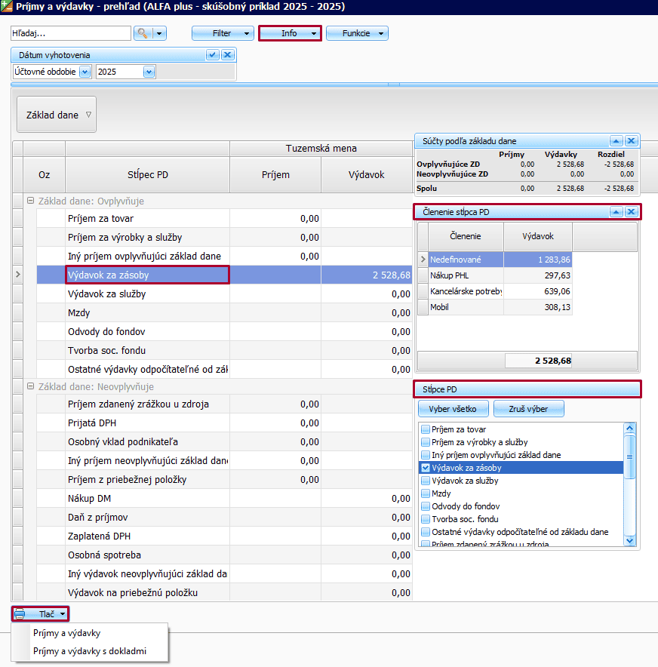Viewport: 658px width, 667px height.
Task: Tick the Mzdy checkbox in Stĺpce PD
Action: pyautogui.click(x=426, y=493)
